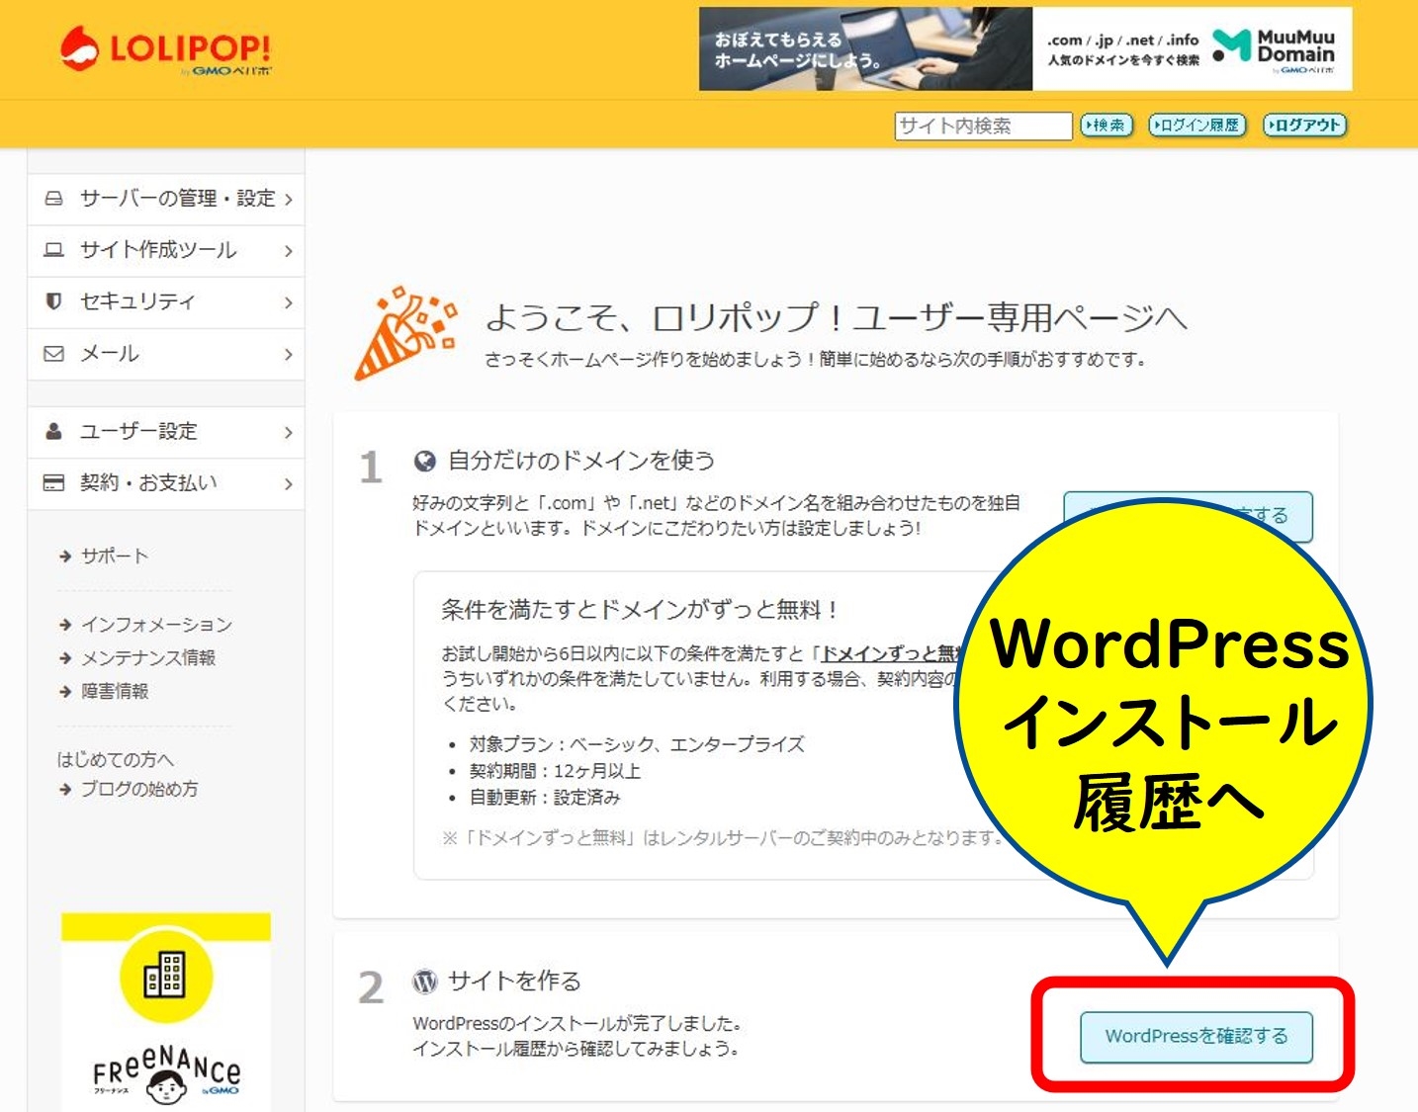Viewport: 1418px width, 1112px height.
Task: Click WordPressを確認する button
Action: pyautogui.click(x=1196, y=1037)
